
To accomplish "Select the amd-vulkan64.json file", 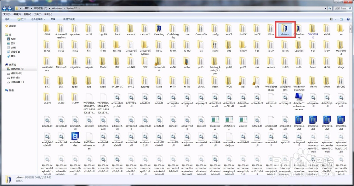I will pyautogui.click(x=229, y=139).
